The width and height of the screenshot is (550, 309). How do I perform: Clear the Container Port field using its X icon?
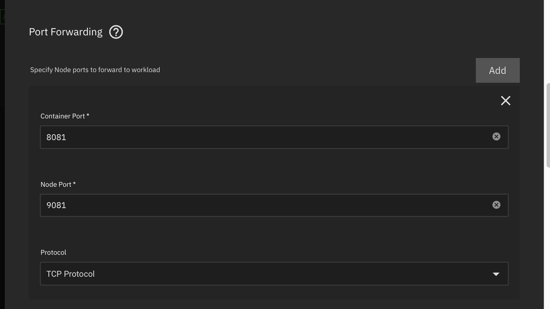tap(496, 137)
